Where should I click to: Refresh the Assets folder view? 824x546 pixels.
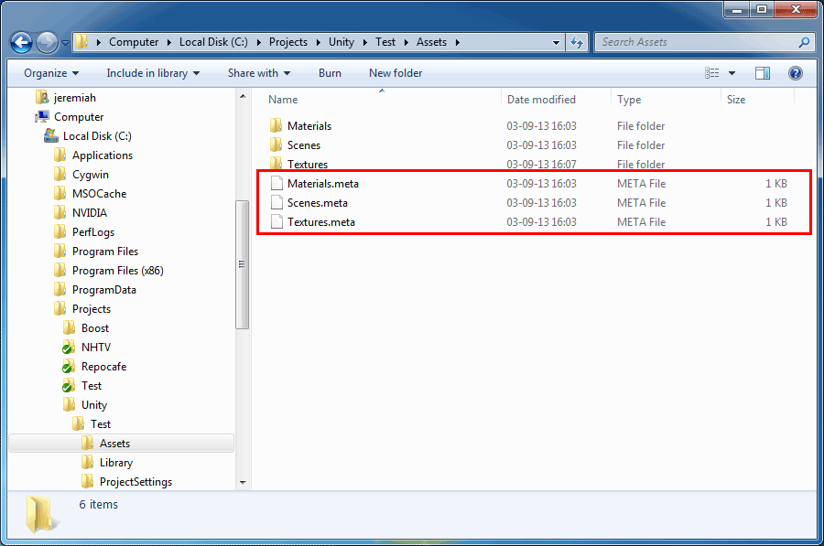click(x=577, y=42)
